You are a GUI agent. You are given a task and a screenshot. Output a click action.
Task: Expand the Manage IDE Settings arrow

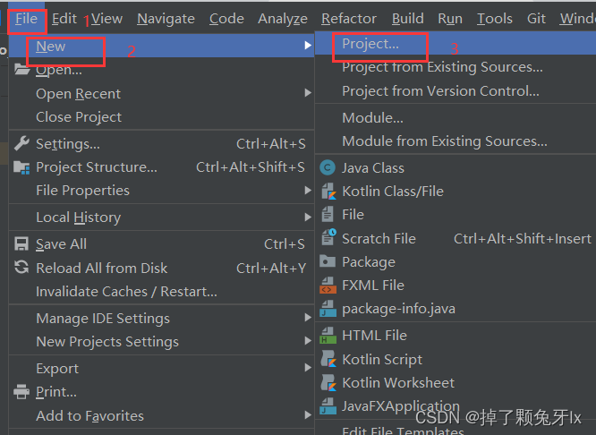pos(308,318)
